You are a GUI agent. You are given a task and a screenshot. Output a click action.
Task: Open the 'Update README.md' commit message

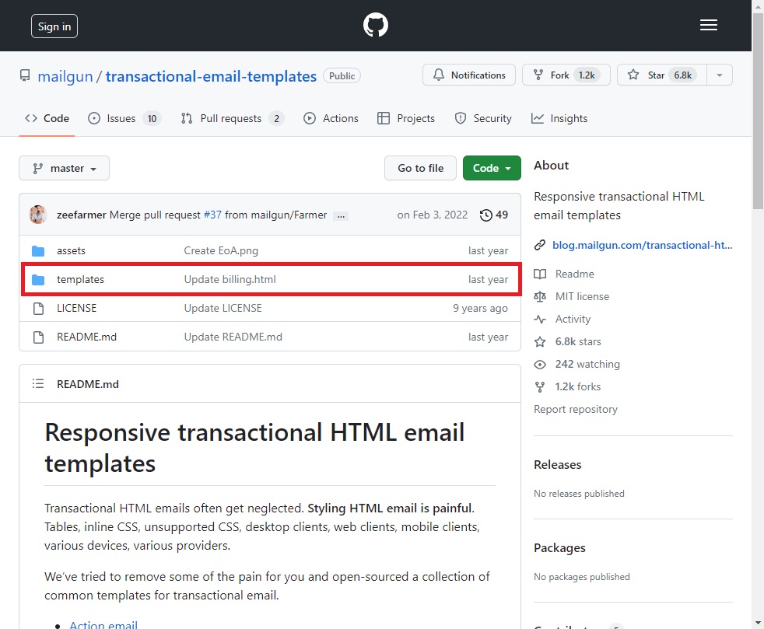[233, 337]
